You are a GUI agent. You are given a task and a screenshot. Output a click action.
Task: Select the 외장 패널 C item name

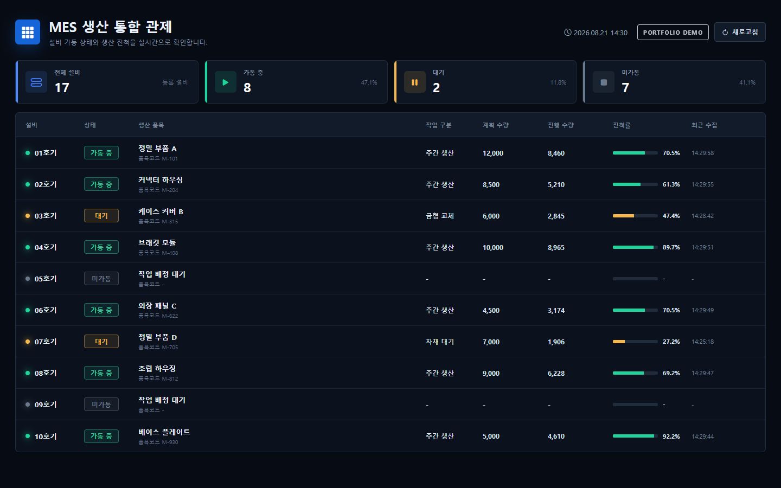(x=157, y=306)
